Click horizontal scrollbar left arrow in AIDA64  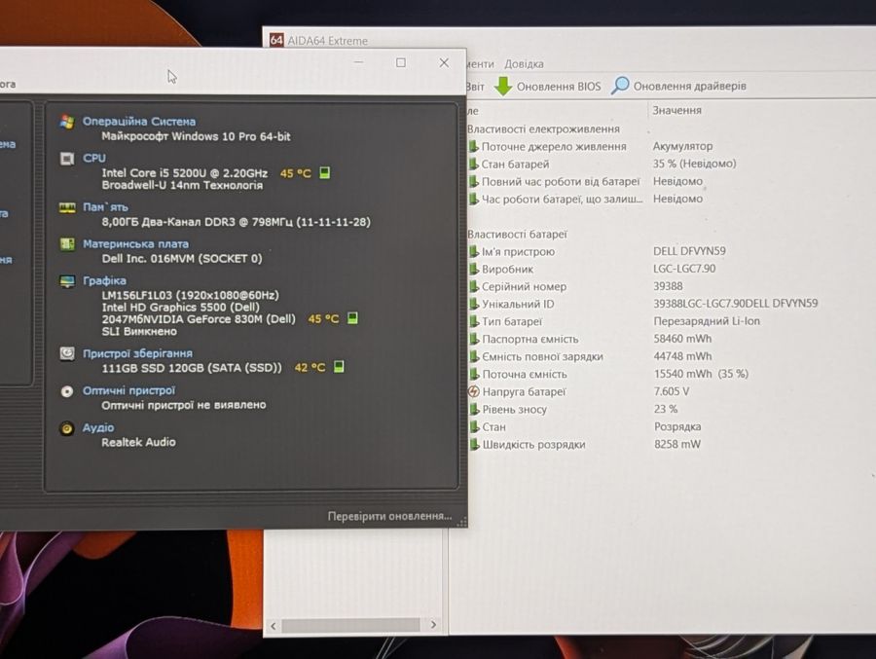pos(274,626)
